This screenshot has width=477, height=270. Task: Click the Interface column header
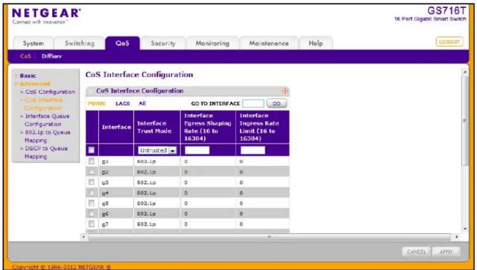[116, 127]
